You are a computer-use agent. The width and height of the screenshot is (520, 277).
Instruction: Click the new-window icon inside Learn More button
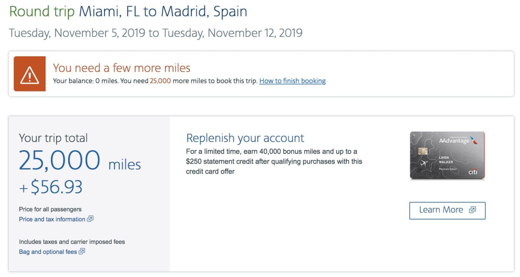coord(472,210)
